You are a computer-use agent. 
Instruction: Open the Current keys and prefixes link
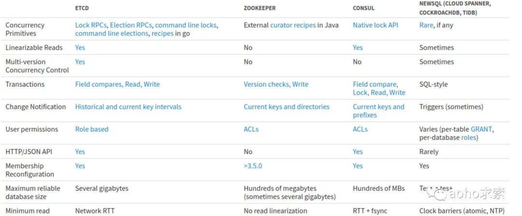tap(378, 111)
